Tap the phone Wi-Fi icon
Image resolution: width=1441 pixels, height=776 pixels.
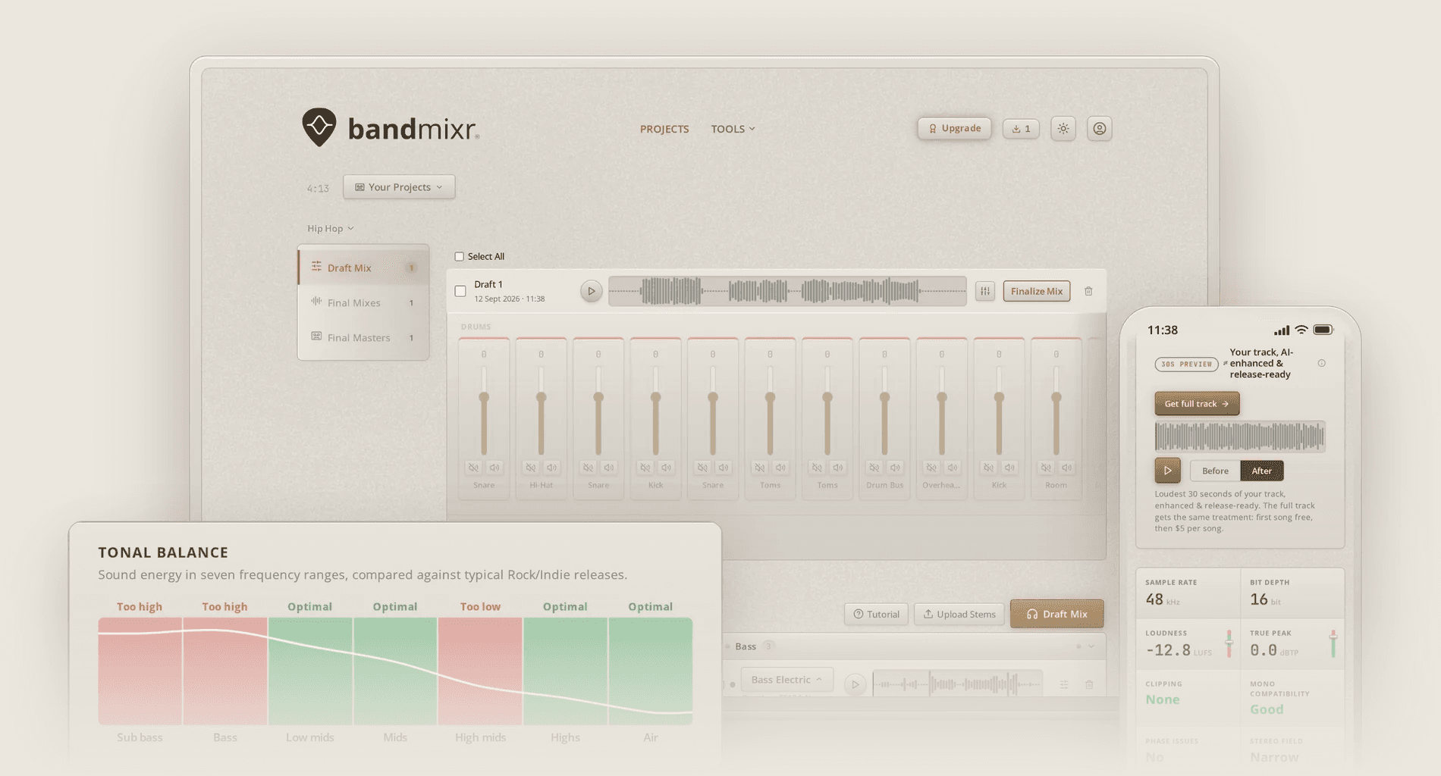point(1301,330)
